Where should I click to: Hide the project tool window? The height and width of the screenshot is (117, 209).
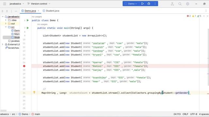pyautogui.click(x=16, y=11)
